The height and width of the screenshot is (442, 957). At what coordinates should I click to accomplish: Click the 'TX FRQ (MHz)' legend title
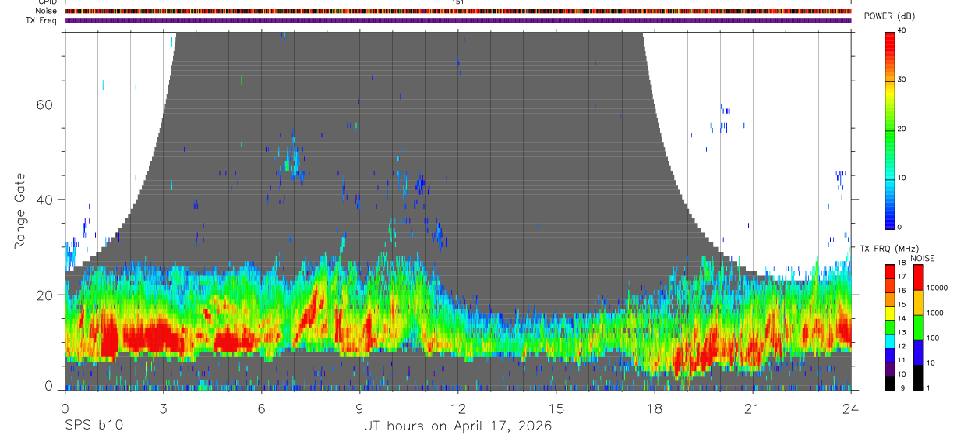click(x=890, y=248)
